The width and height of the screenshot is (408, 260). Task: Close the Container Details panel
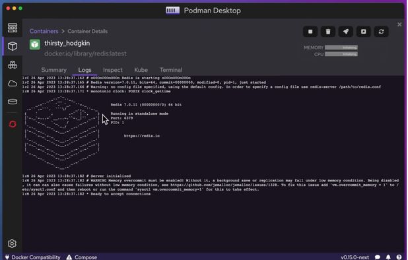pyautogui.click(x=399, y=24)
